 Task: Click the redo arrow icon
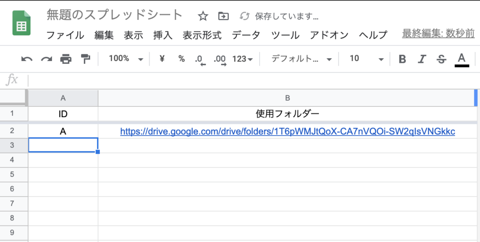(x=46, y=59)
